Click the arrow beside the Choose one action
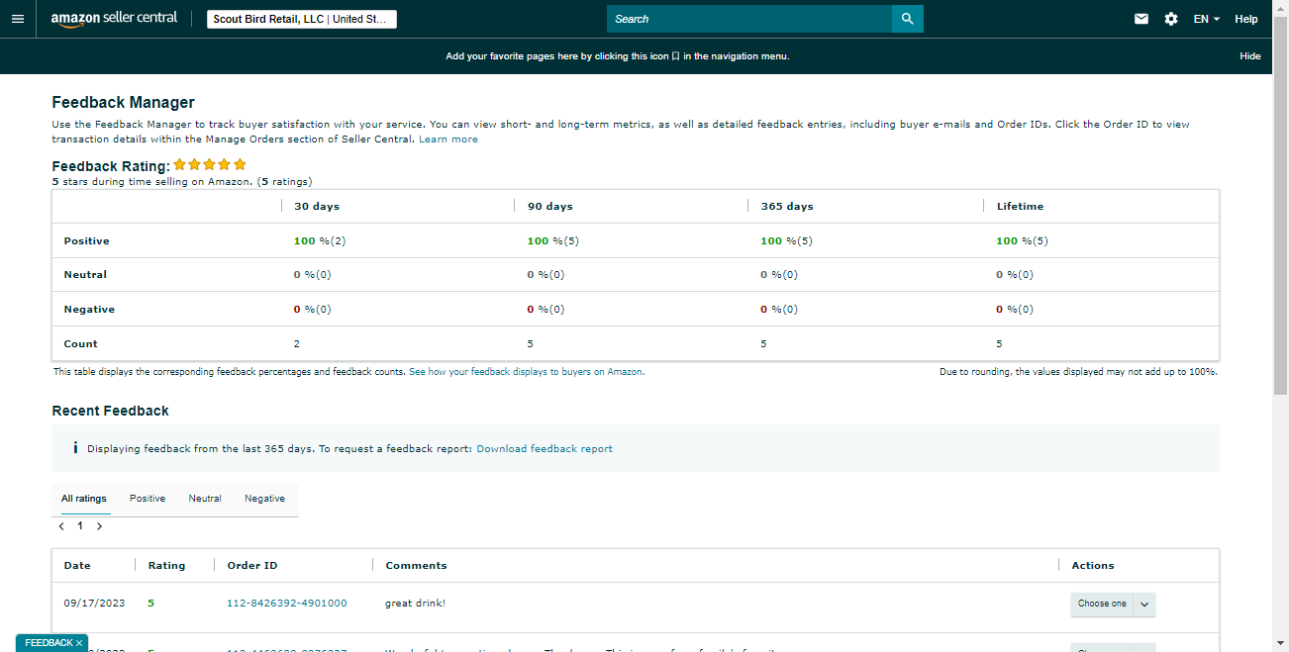Screen dimensions: 1289x652 (1144, 604)
